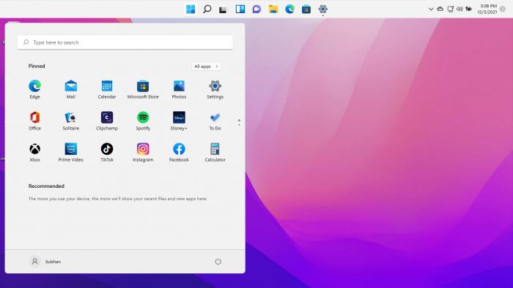Launch the Office app
Screen dimensions: 513x288
34,121
